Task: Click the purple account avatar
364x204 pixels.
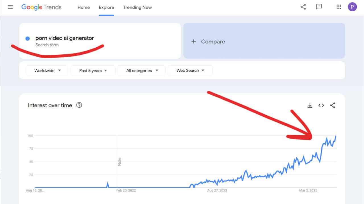Action: click(x=352, y=7)
